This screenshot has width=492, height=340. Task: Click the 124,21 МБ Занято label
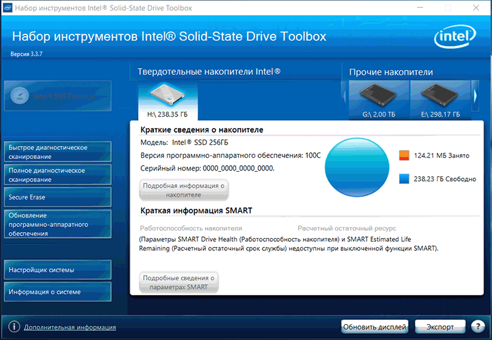point(442,156)
